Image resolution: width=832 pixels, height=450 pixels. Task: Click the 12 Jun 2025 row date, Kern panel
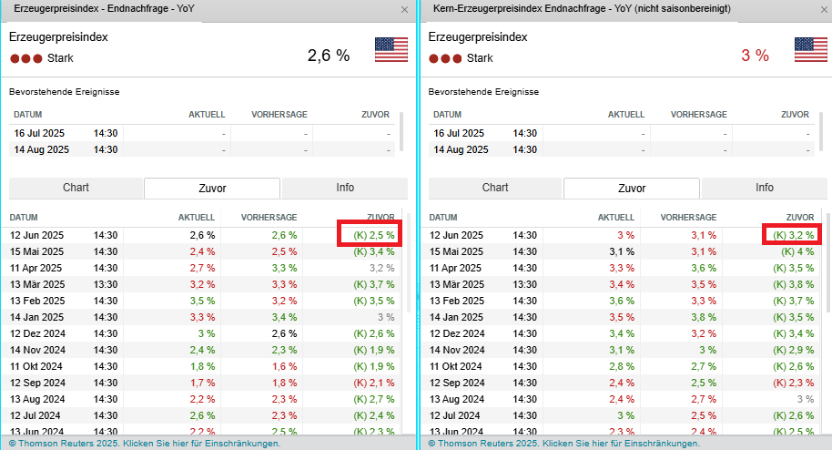tap(456, 235)
